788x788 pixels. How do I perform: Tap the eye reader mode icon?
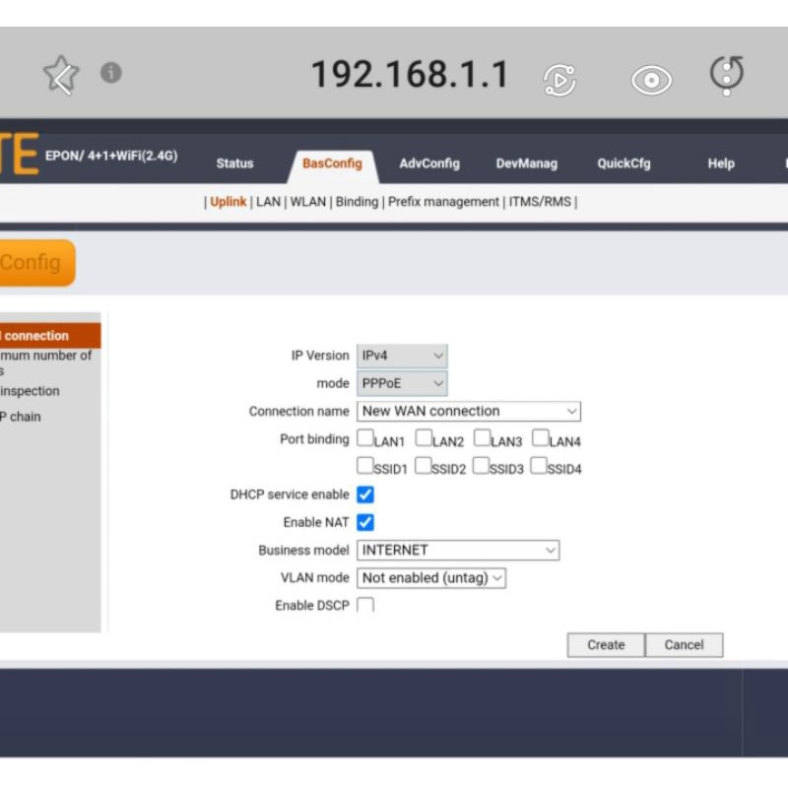coord(651,80)
